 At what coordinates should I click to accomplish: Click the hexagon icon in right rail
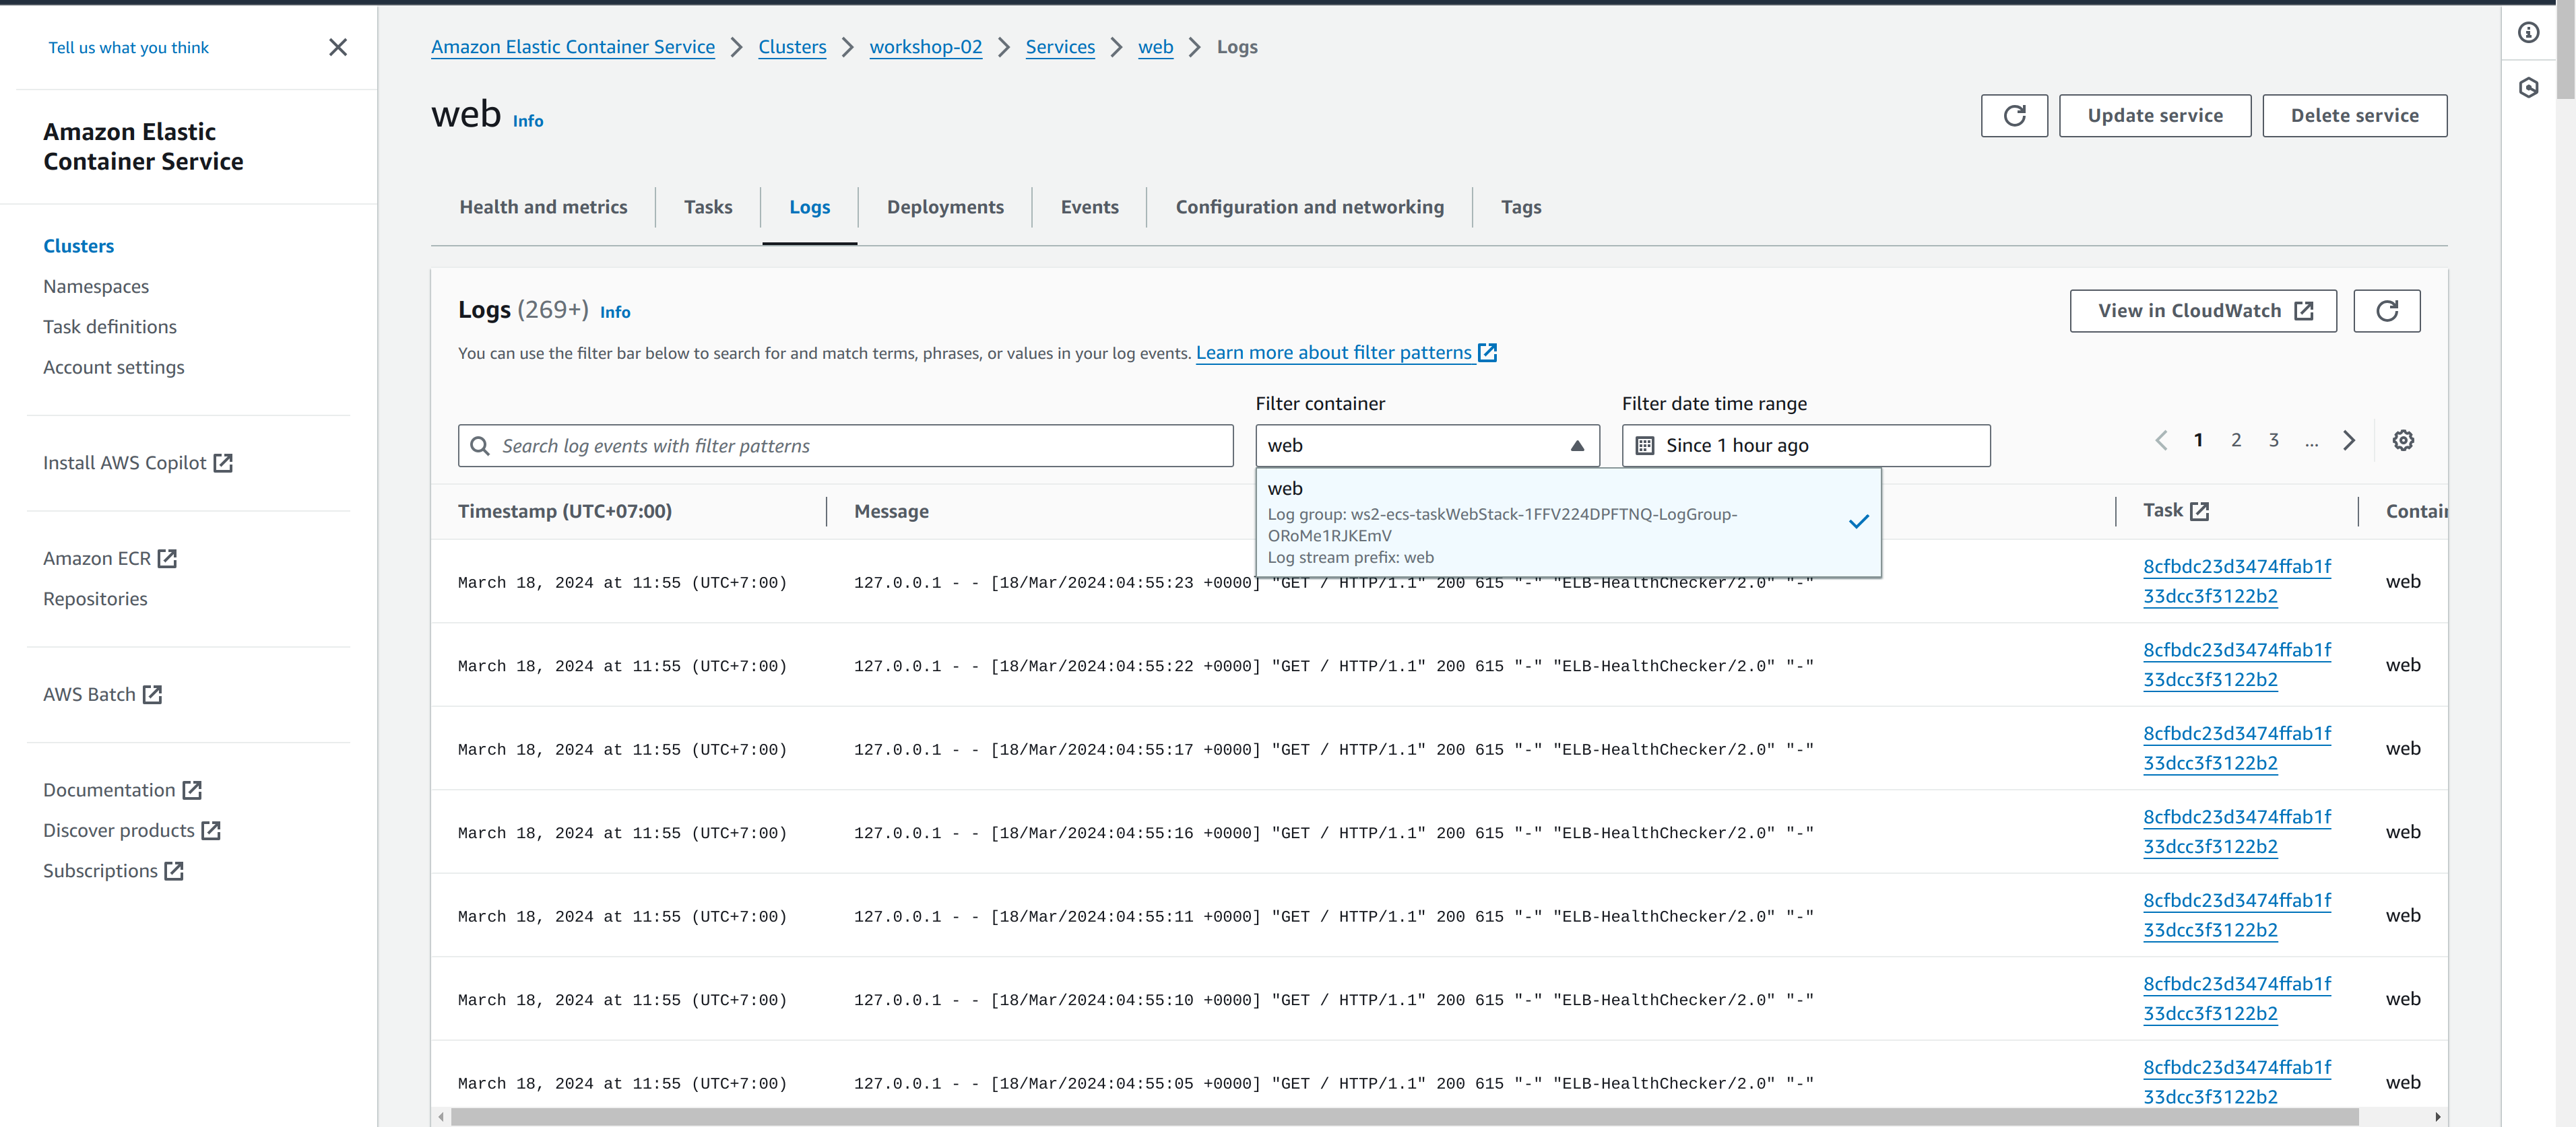2528,88
